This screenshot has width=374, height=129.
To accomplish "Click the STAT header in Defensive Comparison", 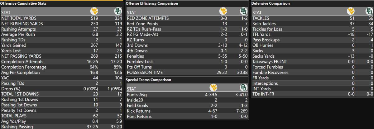I will click(x=257, y=13).
